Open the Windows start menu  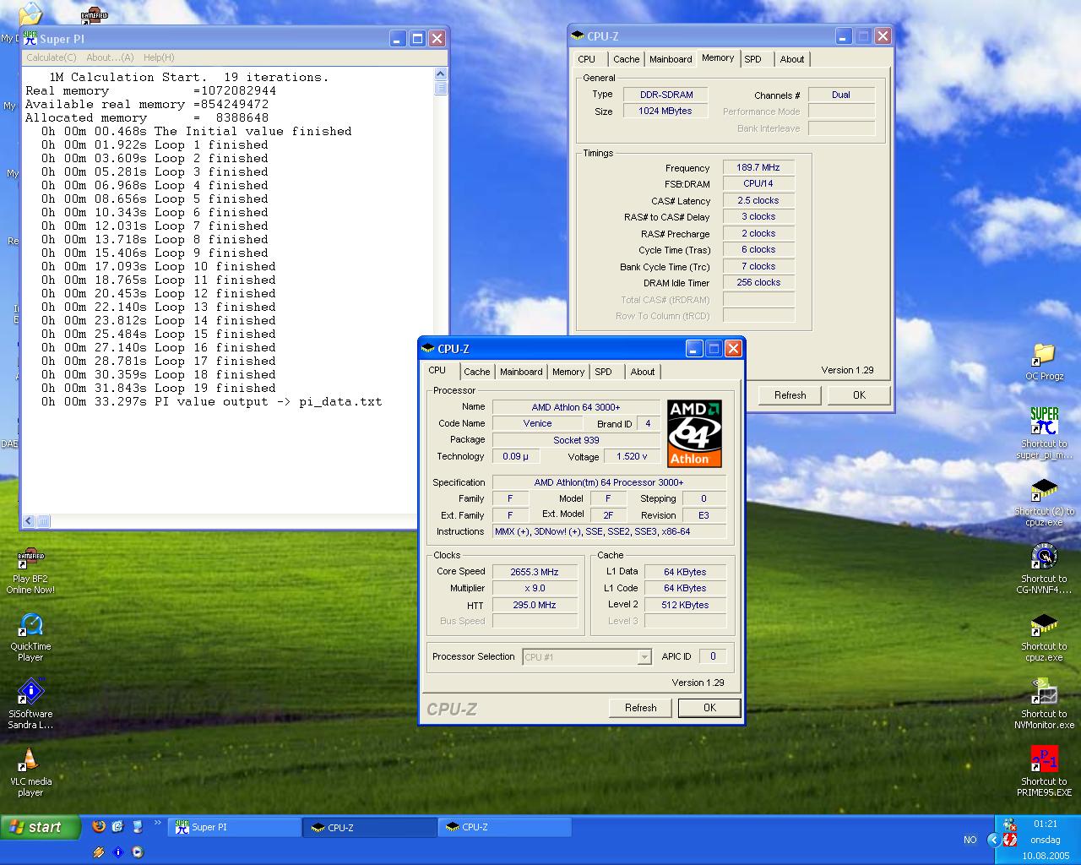[x=41, y=827]
